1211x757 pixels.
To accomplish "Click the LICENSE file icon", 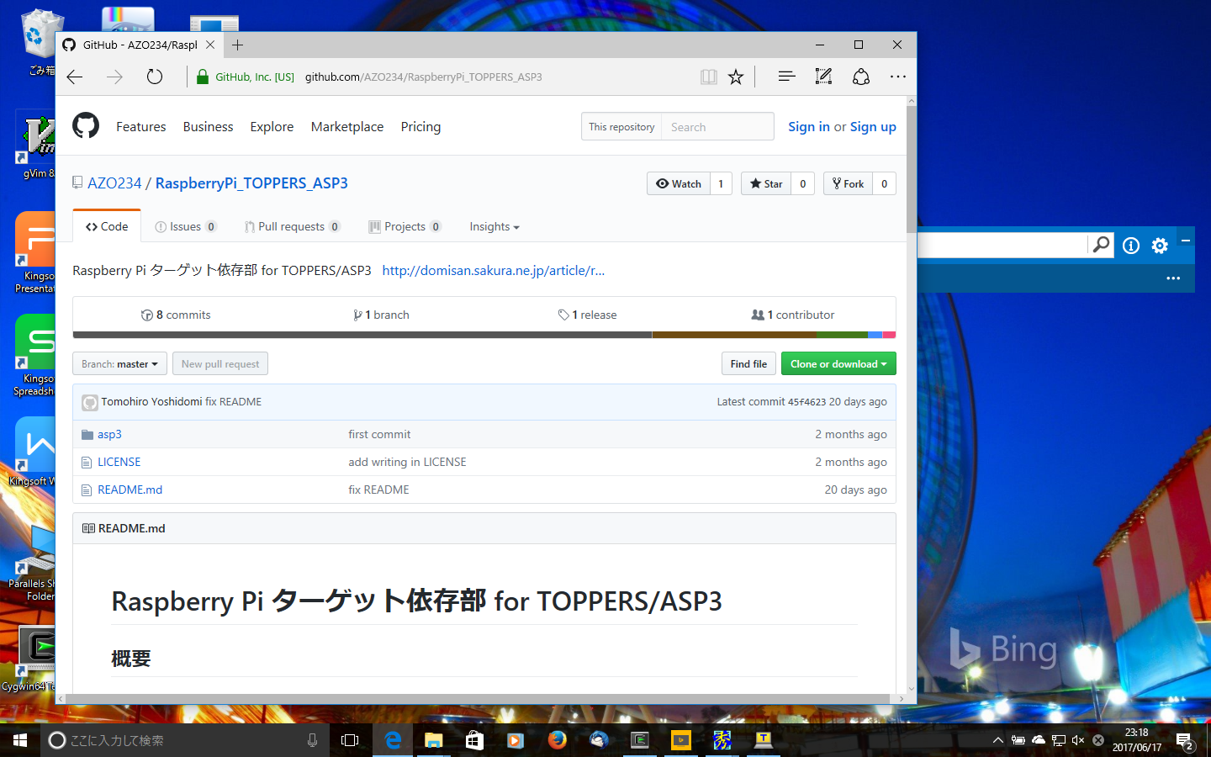I will [87, 463].
